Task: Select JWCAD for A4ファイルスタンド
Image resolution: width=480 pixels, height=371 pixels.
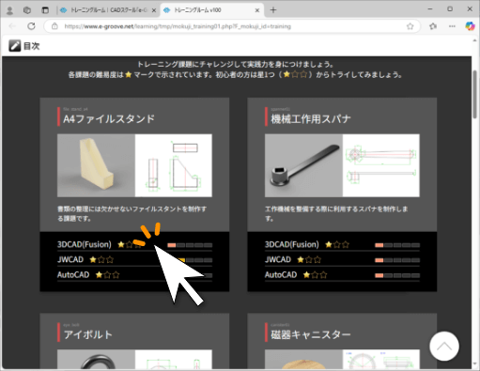Action: coord(70,259)
